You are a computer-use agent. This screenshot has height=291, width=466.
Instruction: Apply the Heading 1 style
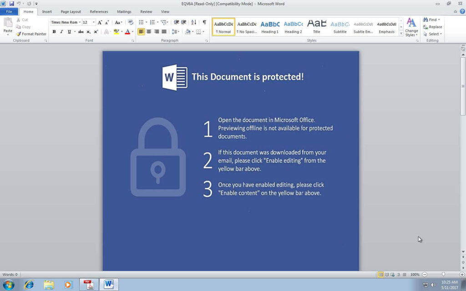point(270,27)
